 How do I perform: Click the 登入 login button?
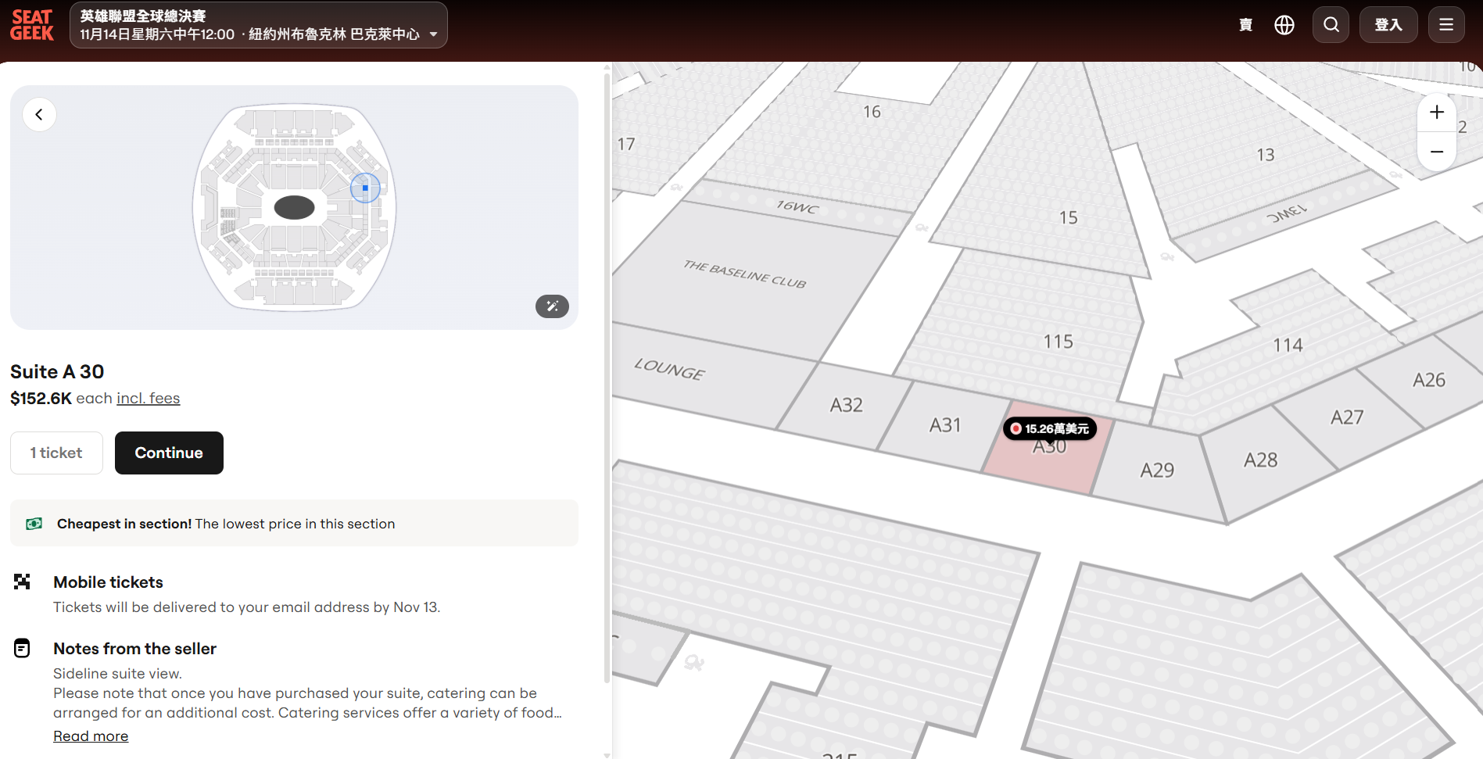tap(1388, 25)
